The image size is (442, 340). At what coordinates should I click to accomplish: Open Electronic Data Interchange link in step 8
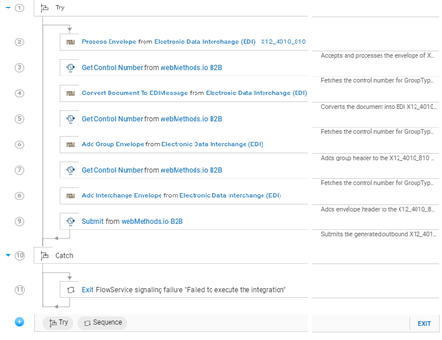click(230, 195)
